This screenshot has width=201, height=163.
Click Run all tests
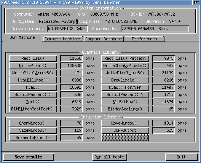pos(110,157)
